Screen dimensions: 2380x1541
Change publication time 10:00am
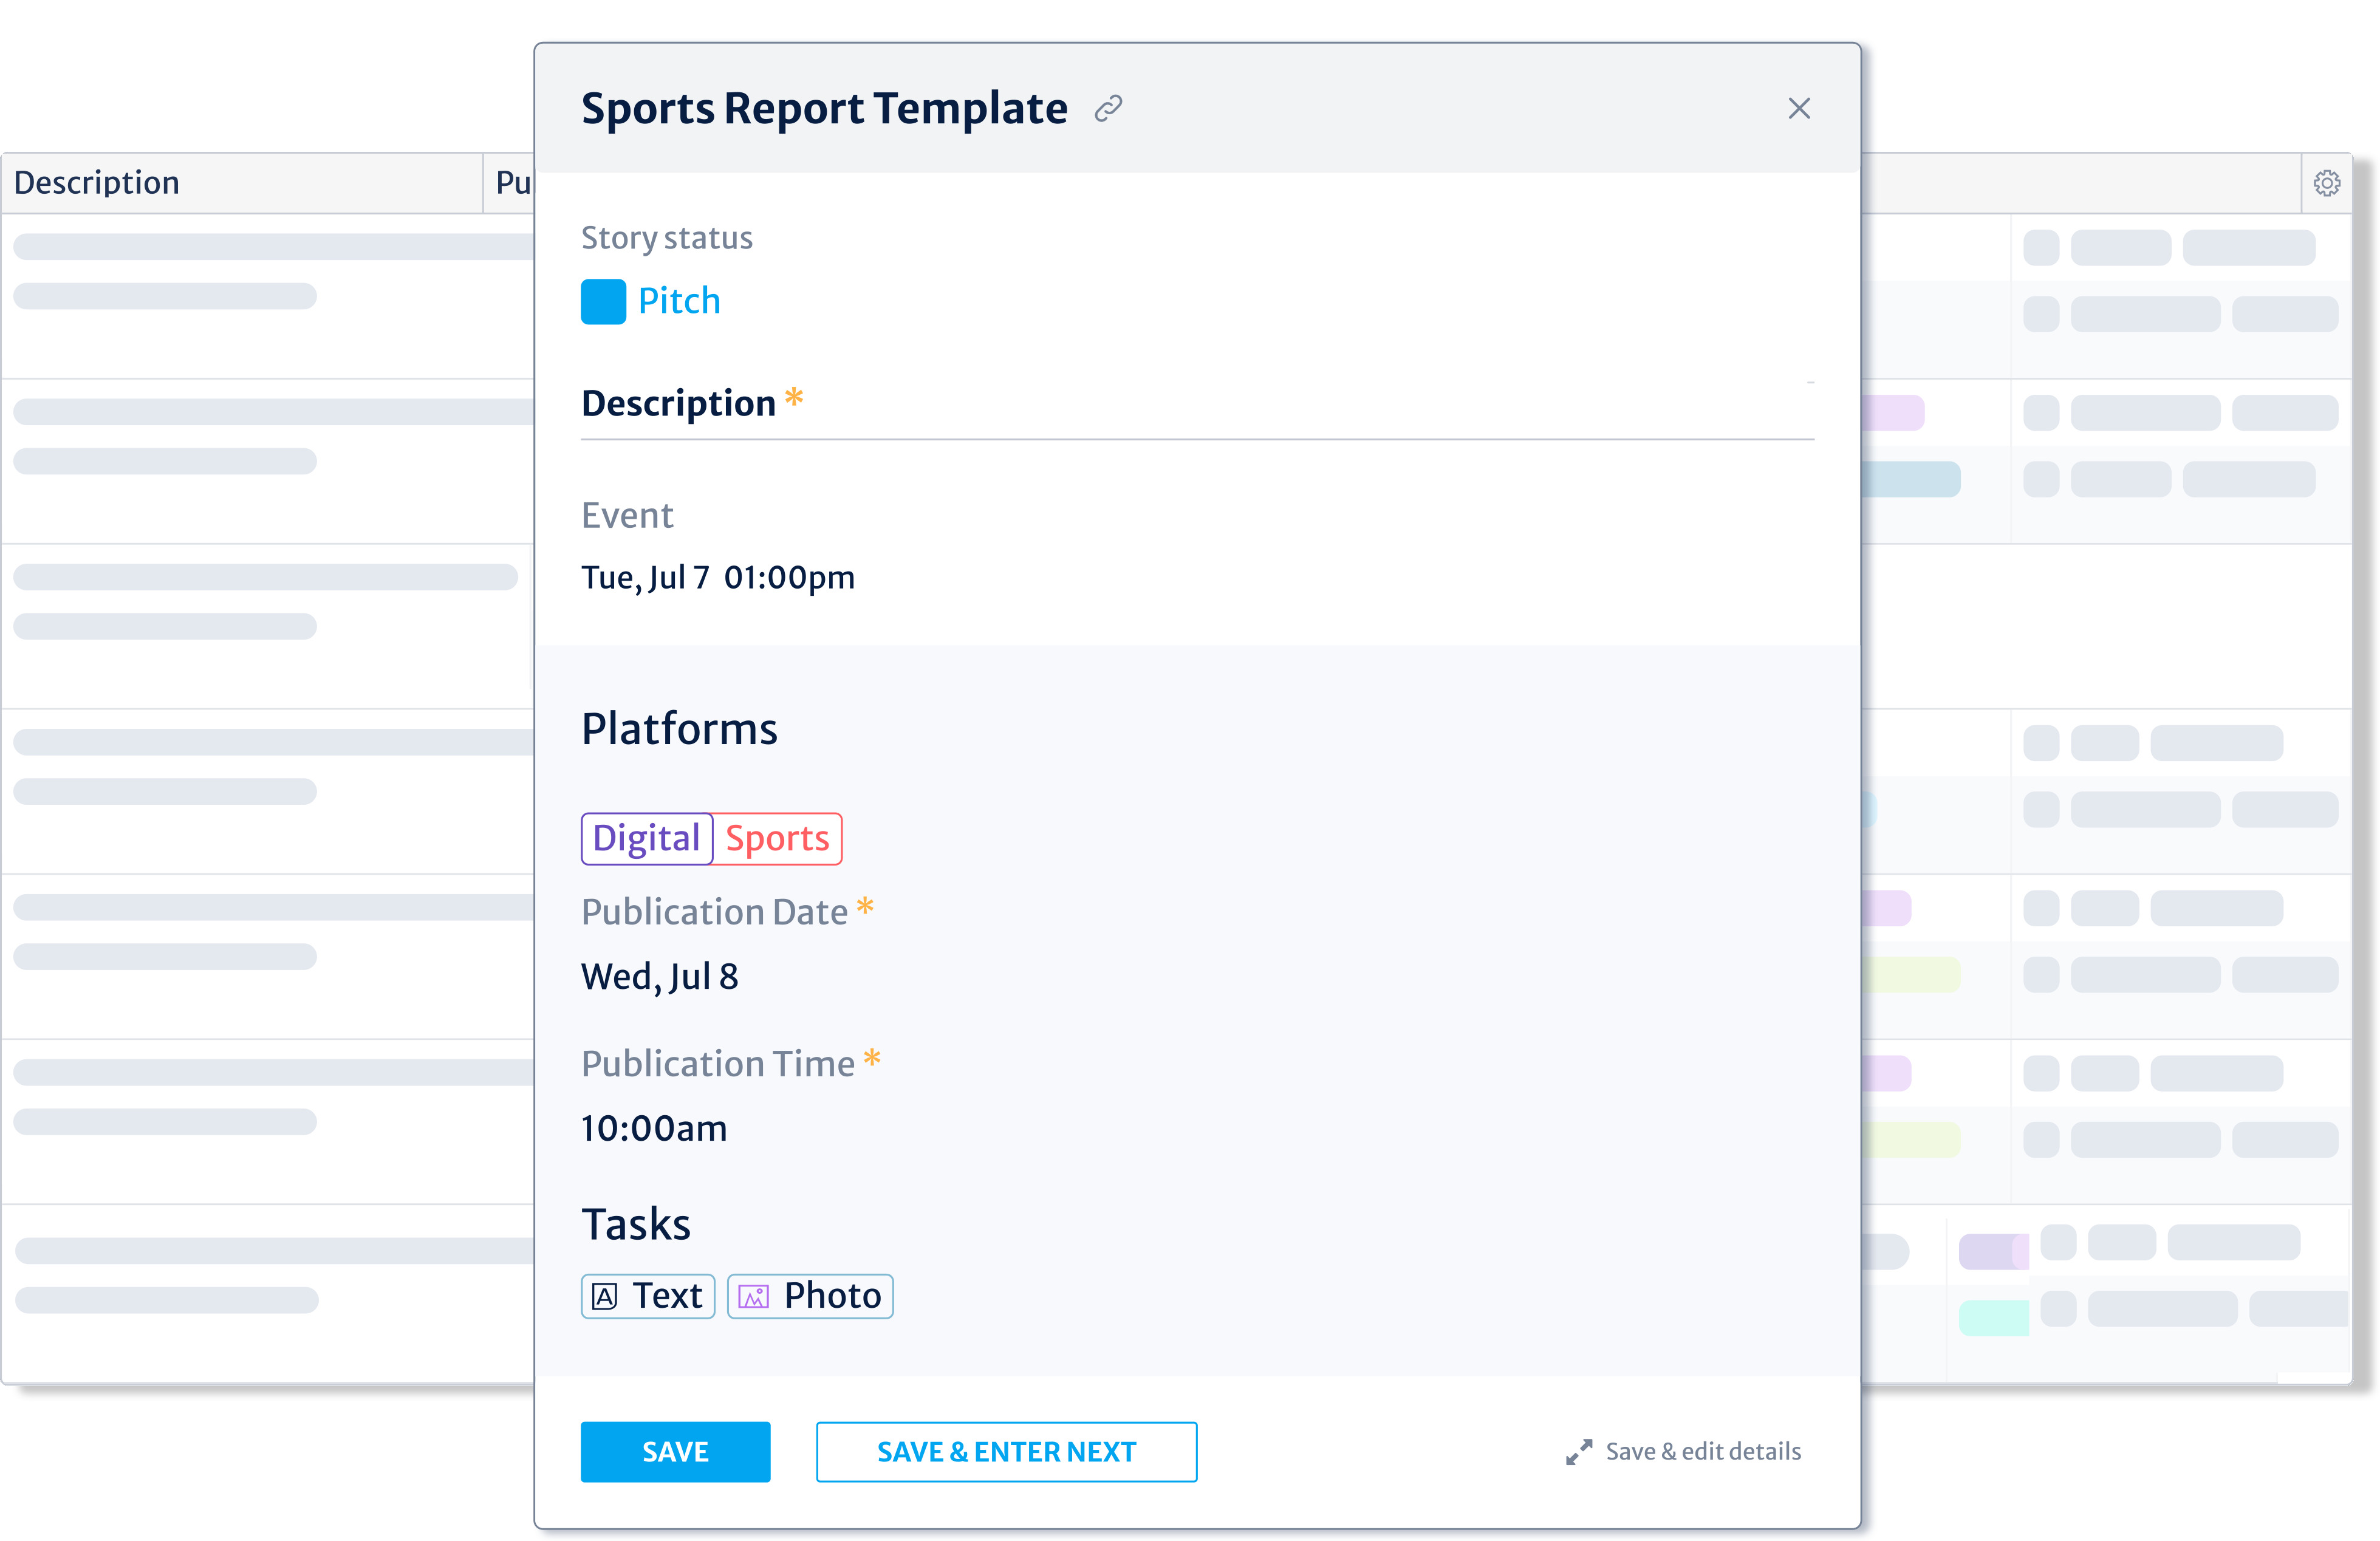[x=654, y=1129]
